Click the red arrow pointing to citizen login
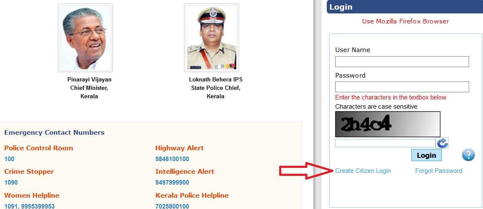 [x=306, y=171]
